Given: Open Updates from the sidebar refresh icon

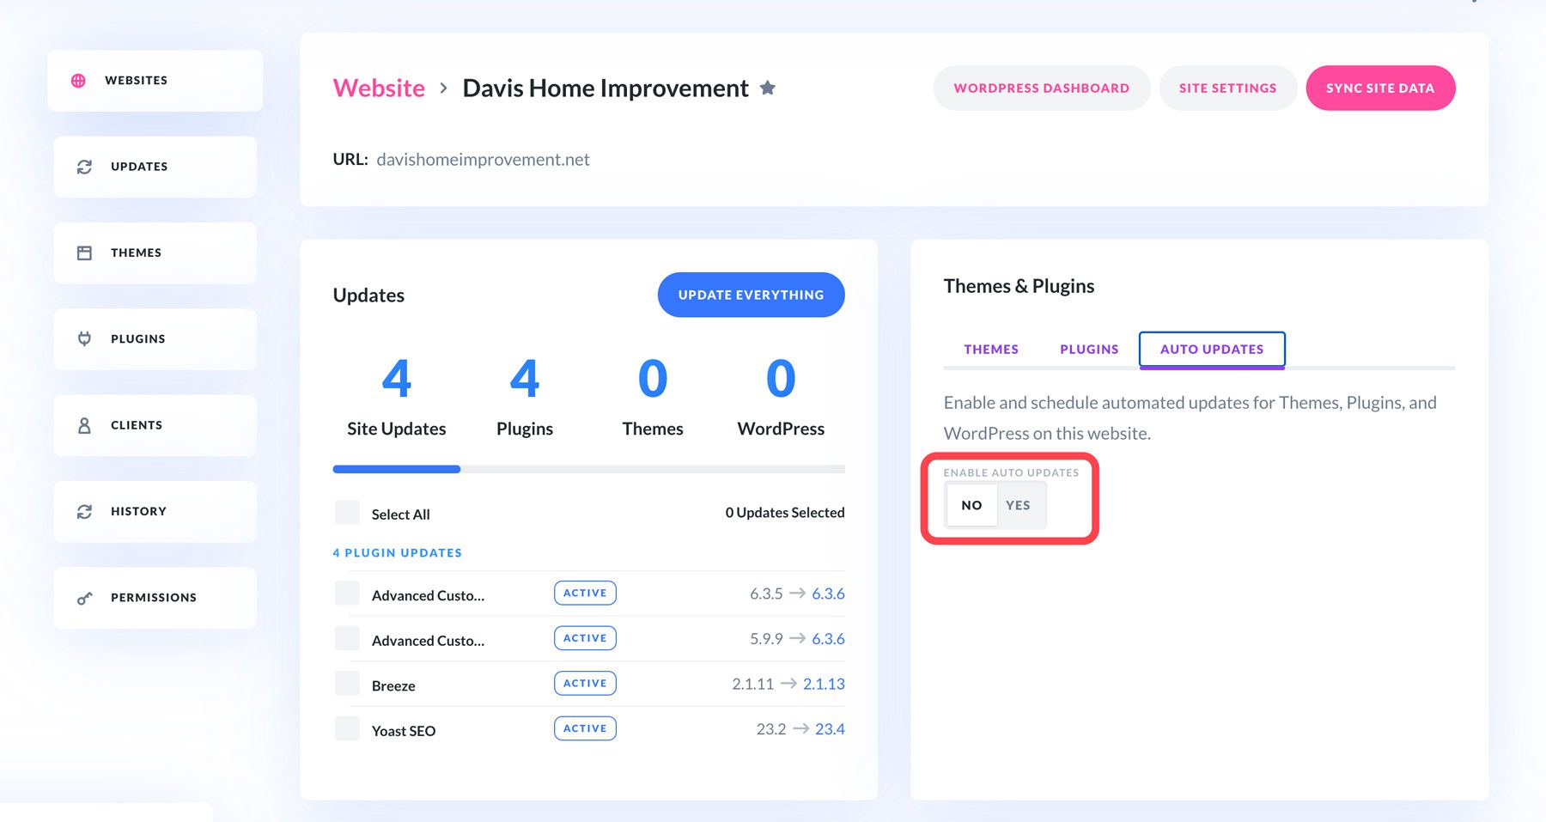Looking at the screenshot, I should tap(83, 166).
